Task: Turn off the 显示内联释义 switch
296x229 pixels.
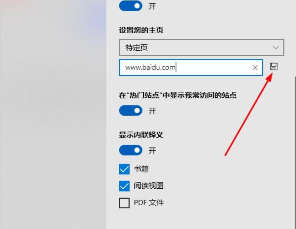Action: pyautogui.click(x=131, y=150)
